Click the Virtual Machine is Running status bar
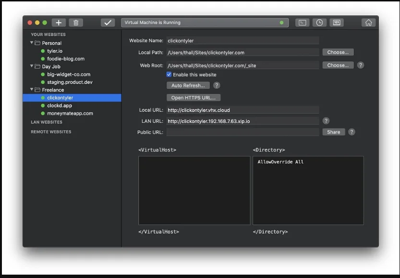The height and width of the screenshot is (278, 400). 205,23
